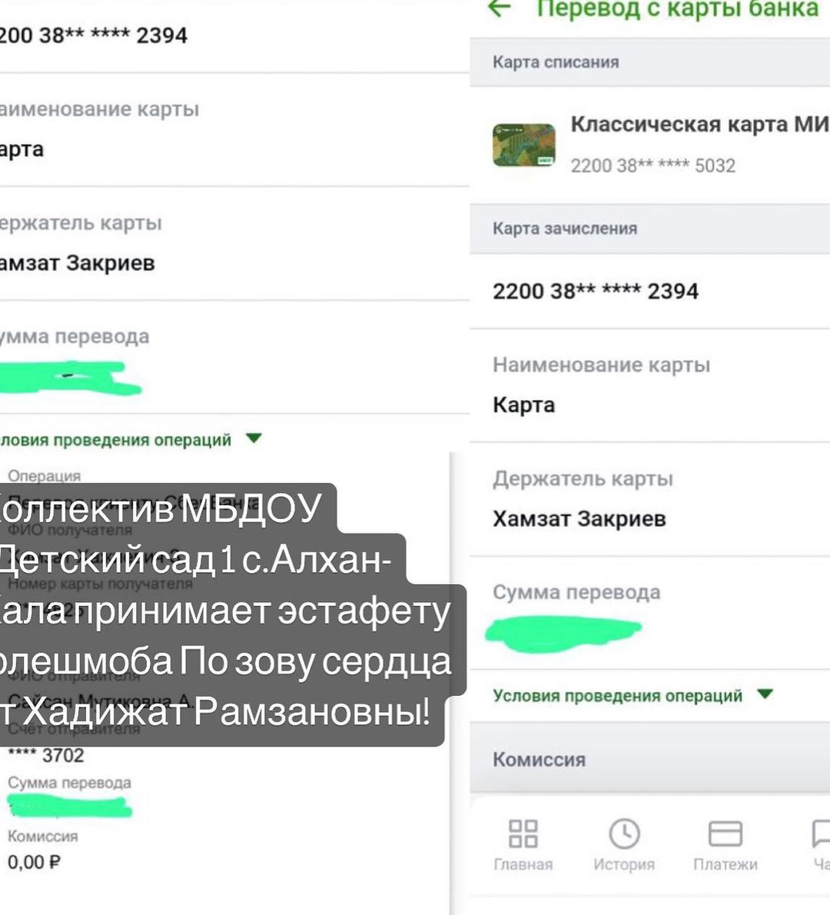
Task: Tap the Классическая карта МИР card thumbnail
Action: (x=524, y=145)
